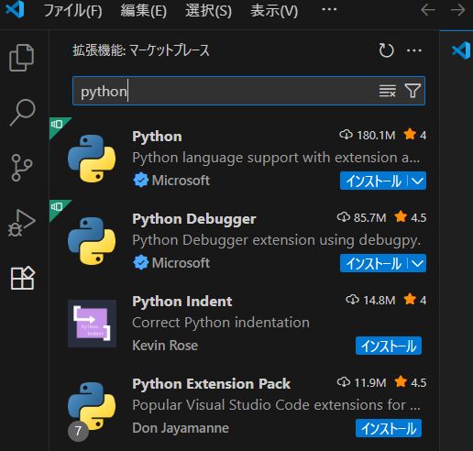Open the 編集(E) menu
The image size is (473, 451).
click(x=143, y=10)
